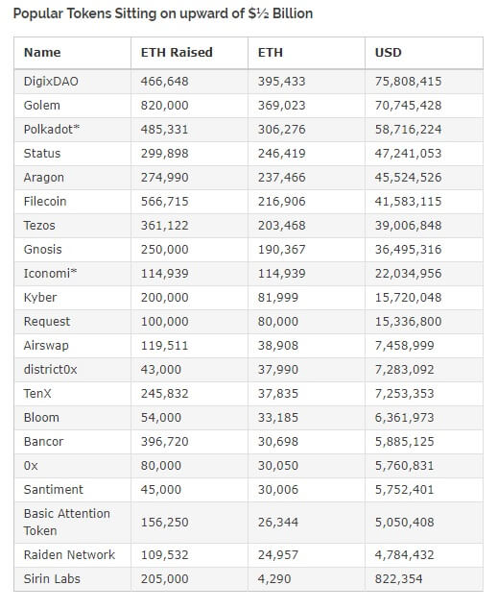Click the Sirin Labs USD value 822,354
Viewport: 498px width, 610px height.
[398, 579]
